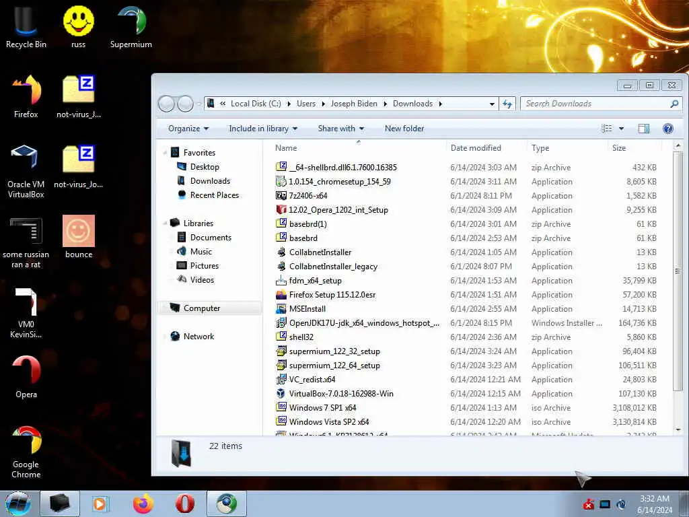Open the Recycle Bin desktop icon

click(26, 26)
